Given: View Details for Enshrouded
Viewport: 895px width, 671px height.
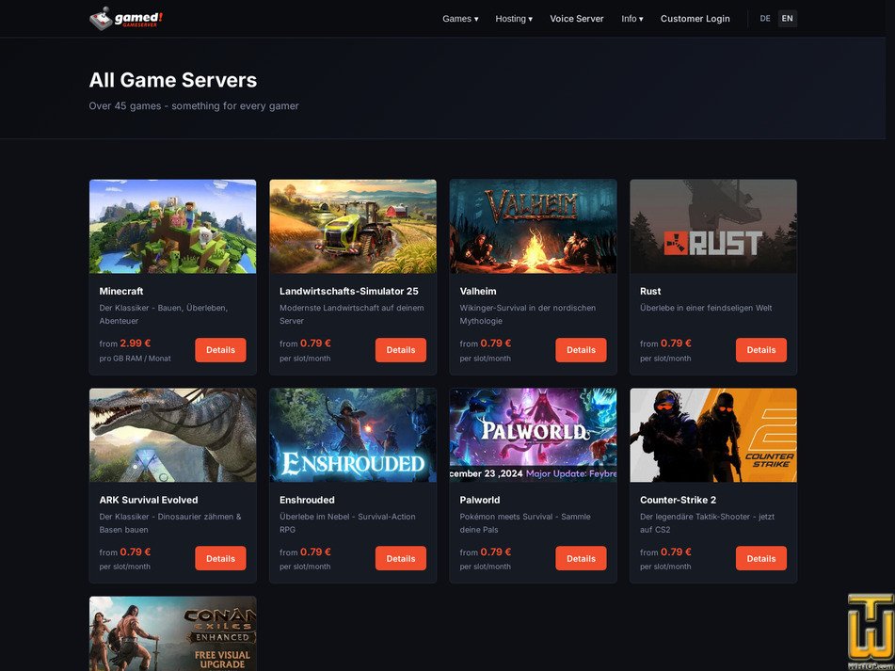Looking at the screenshot, I should 401,558.
